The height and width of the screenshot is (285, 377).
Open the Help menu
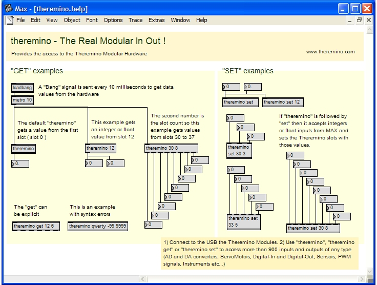click(201, 20)
